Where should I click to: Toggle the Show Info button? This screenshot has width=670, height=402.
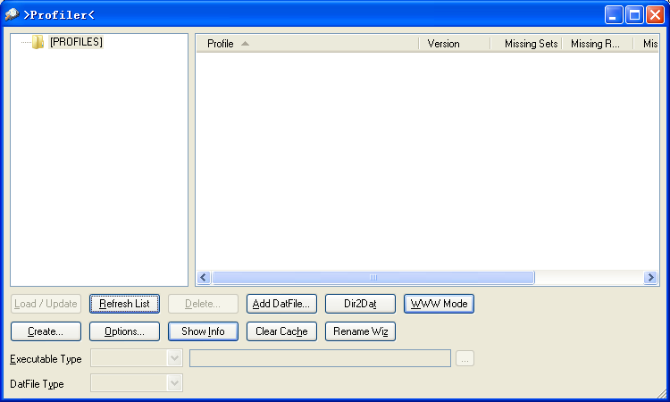click(203, 331)
